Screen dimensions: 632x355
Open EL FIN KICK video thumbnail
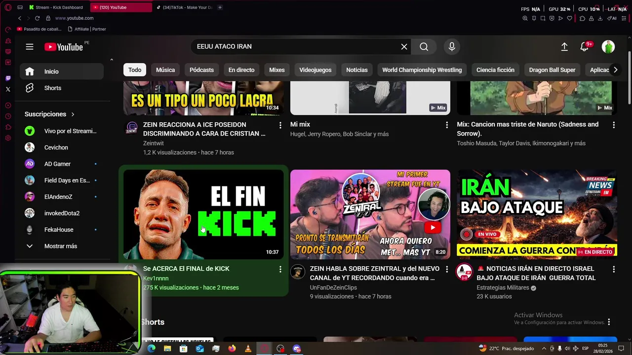click(x=203, y=214)
